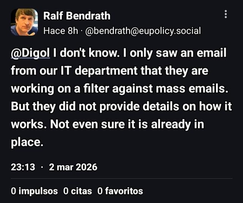Open the Ralf Bendrath display name
The height and width of the screenshot is (203, 243).
coord(77,16)
